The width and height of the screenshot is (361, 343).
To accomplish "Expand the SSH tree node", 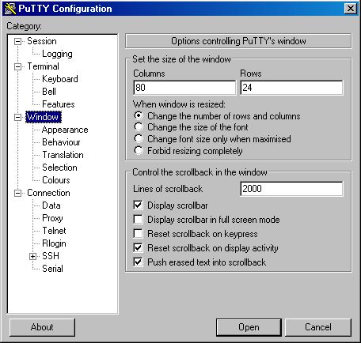I will click(32, 256).
